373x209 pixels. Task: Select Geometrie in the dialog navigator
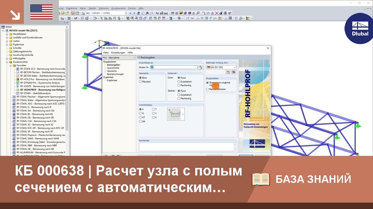point(112,71)
